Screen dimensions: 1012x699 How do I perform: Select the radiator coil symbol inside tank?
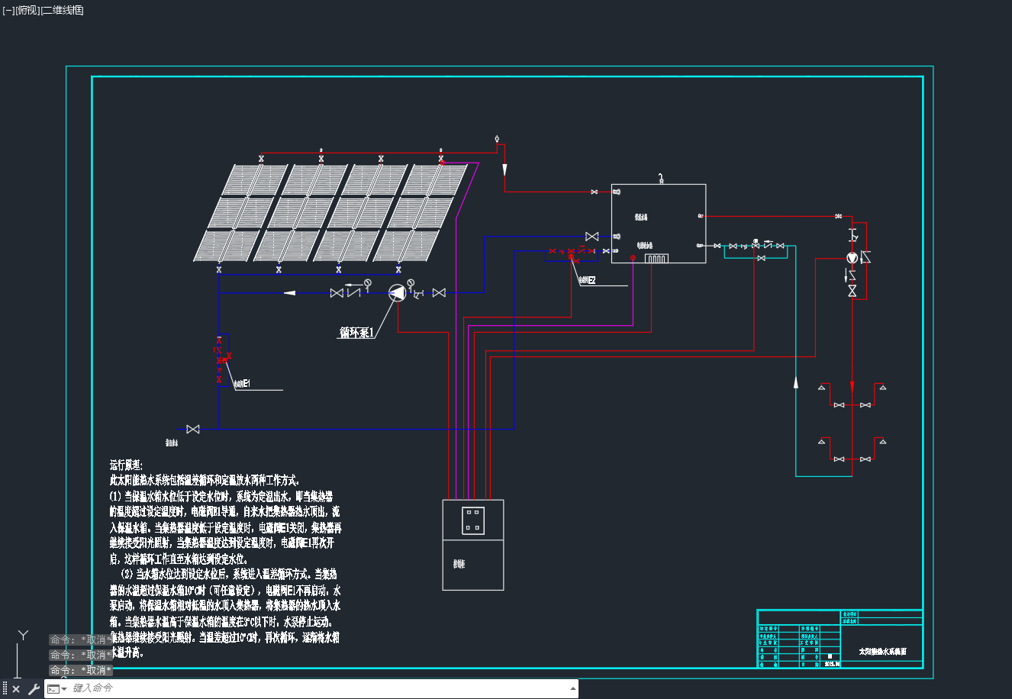(x=656, y=259)
